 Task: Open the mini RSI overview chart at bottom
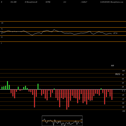point(62,121)
